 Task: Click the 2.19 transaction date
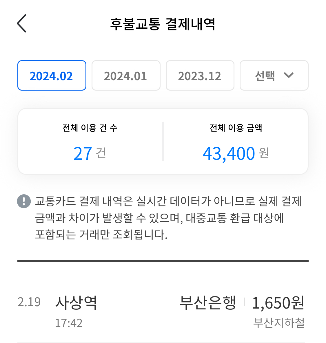click(29, 302)
